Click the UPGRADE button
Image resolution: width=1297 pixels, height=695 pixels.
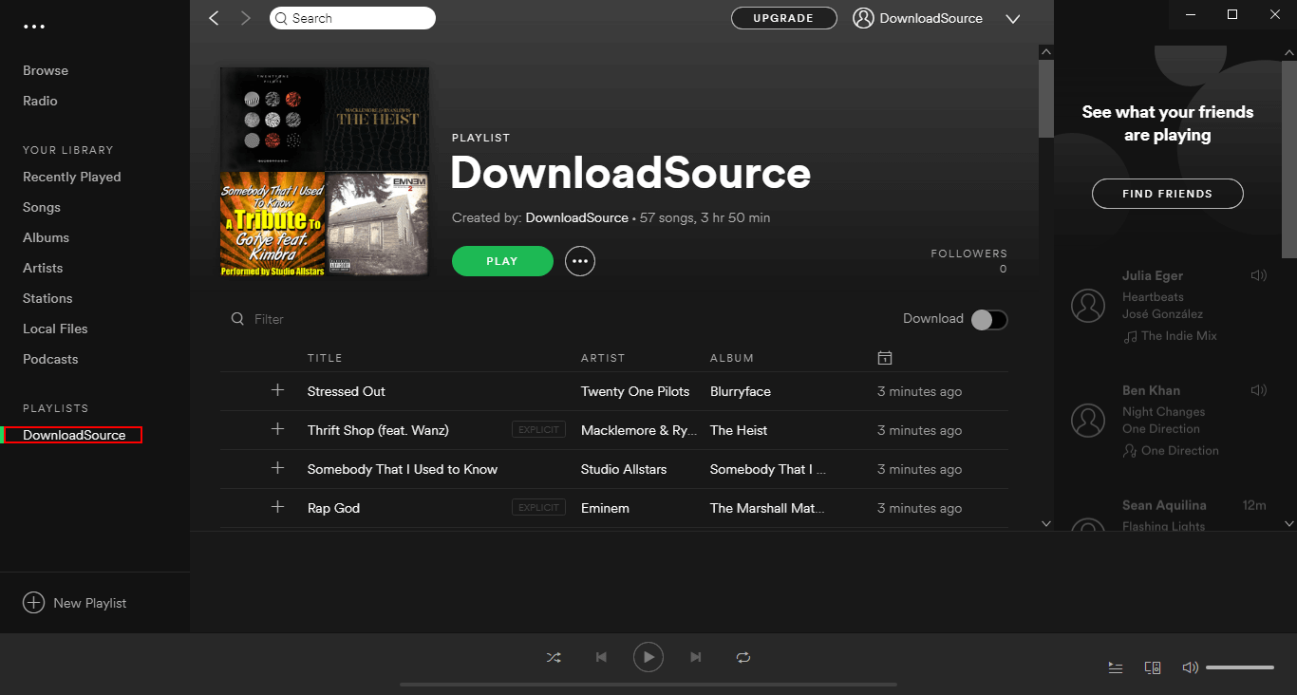tap(783, 18)
